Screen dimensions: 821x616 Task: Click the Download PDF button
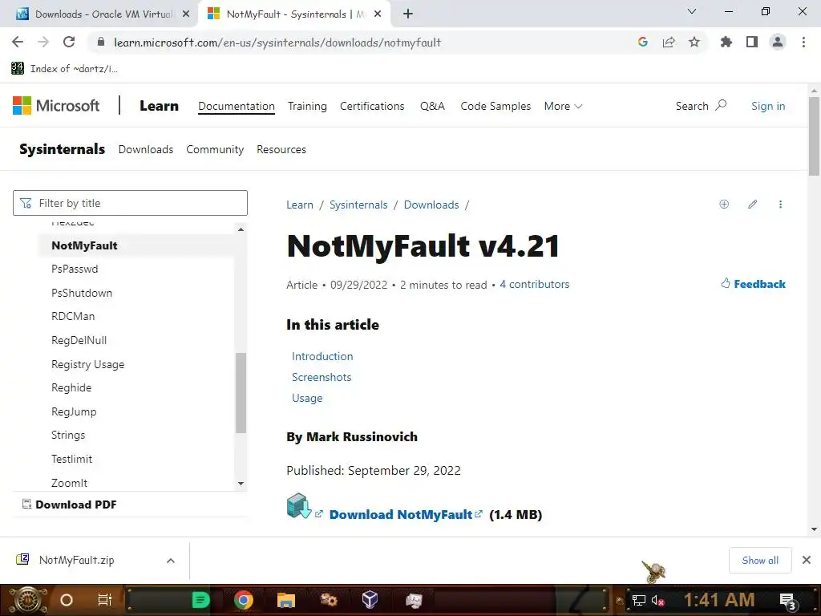69,505
